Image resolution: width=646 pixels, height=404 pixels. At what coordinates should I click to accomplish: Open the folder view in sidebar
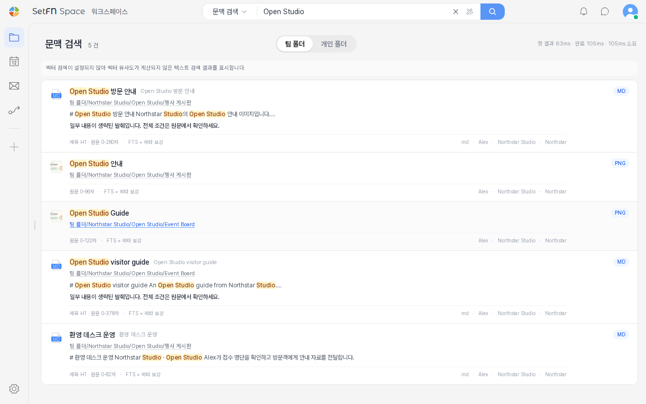(14, 37)
